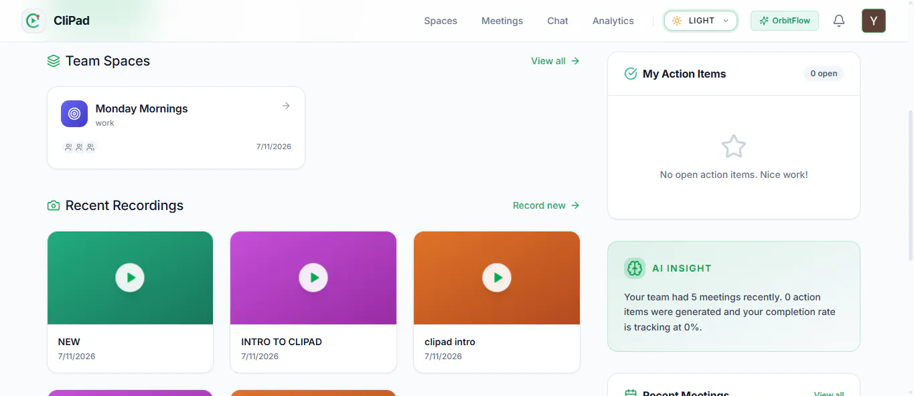Screen dimensions: 914x396
Task: Click the clipad intro title text
Action: [450, 342]
